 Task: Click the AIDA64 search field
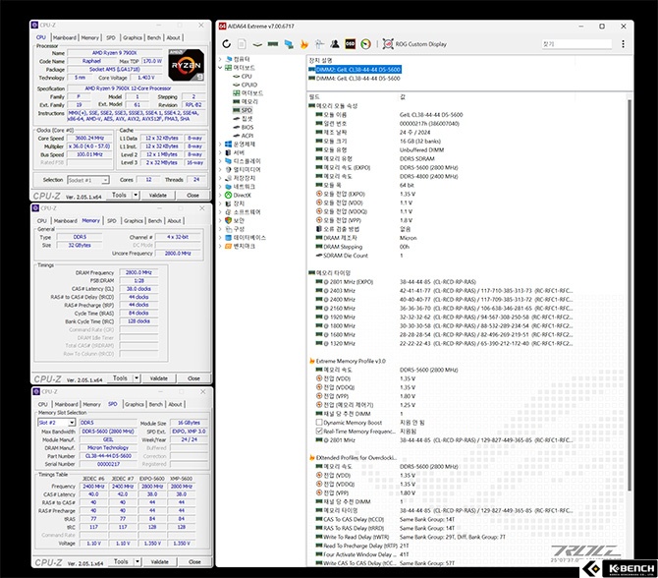tap(577, 44)
